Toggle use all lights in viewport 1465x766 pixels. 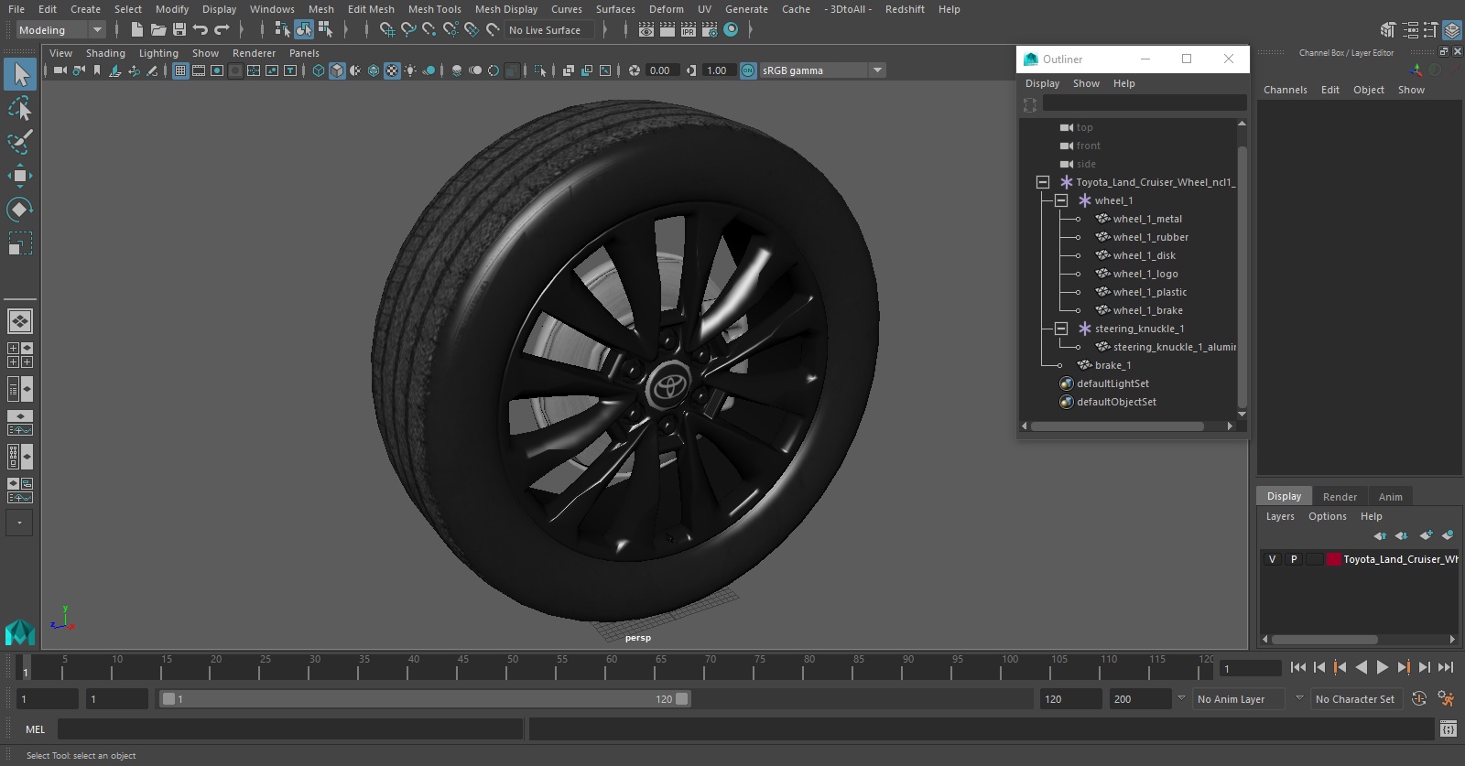tap(410, 70)
